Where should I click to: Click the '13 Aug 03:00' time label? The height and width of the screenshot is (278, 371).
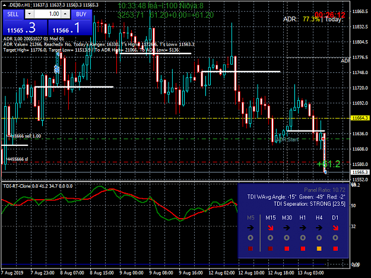coord(310,273)
